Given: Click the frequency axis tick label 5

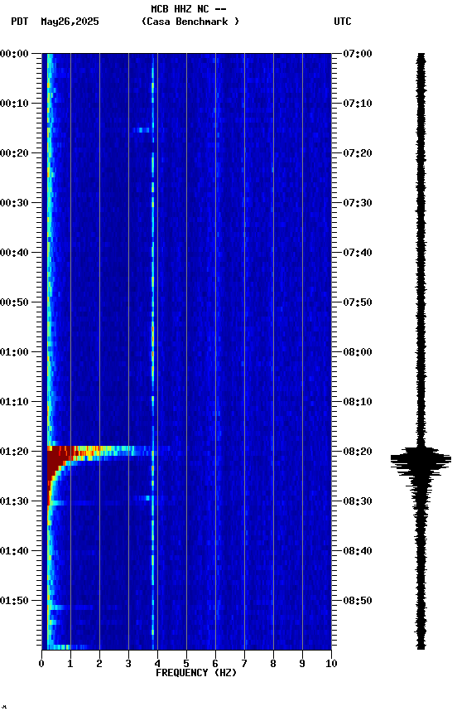Looking at the screenshot, I should point(186,664).
